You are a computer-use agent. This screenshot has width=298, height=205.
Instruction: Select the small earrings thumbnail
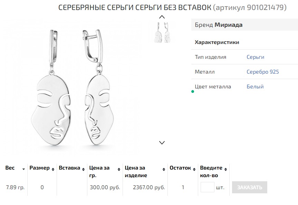click(162, 33)
